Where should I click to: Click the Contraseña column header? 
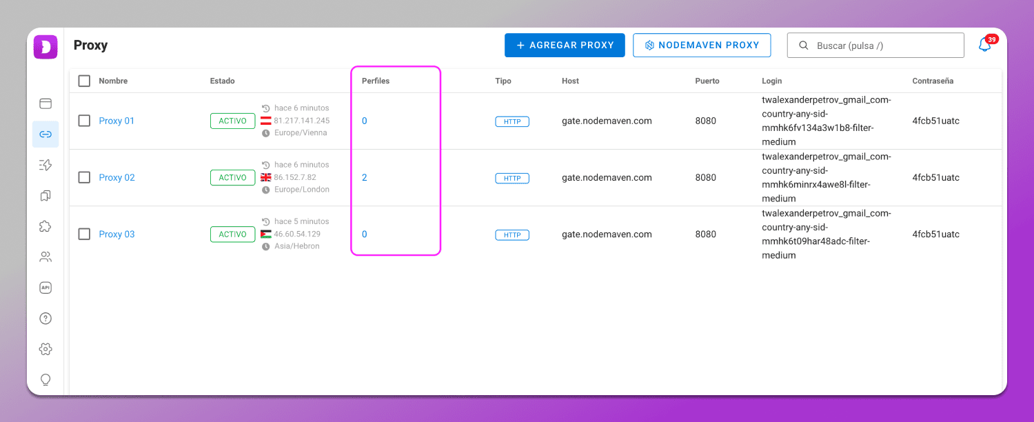(x=933, y=81)
